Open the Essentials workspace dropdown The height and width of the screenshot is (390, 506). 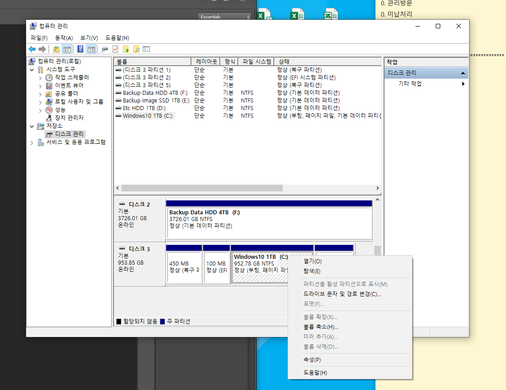(224, 17)
